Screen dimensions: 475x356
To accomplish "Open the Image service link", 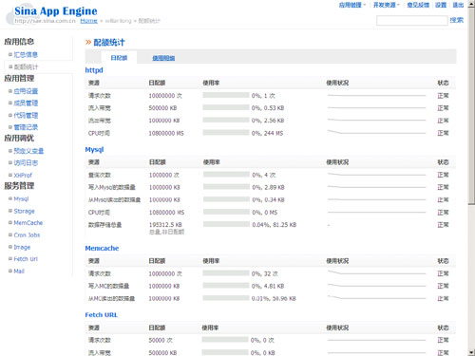I will click(22, 247).
